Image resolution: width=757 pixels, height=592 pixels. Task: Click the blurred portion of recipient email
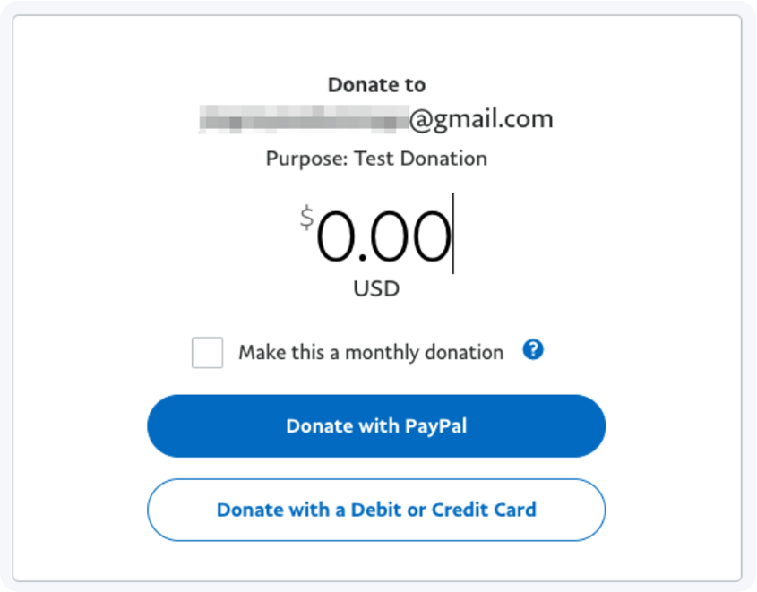(303, 119)
